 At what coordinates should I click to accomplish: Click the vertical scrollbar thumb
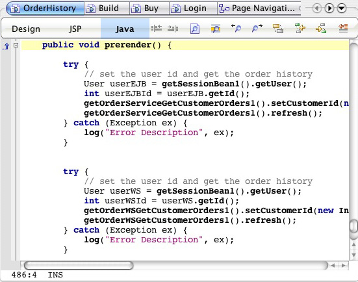(x=353, y=226)
